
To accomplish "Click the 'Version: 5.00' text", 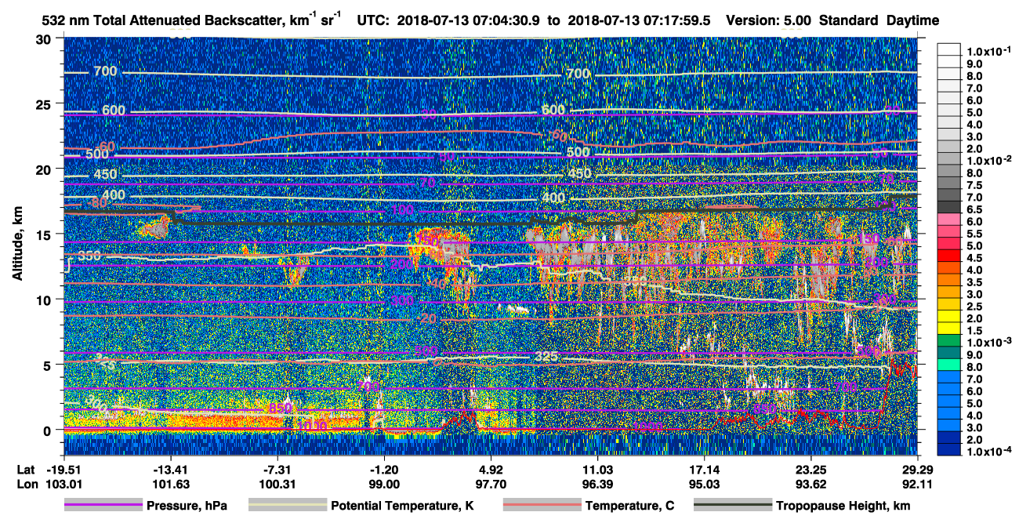I will pyautogui.click(x=768, y=21).
